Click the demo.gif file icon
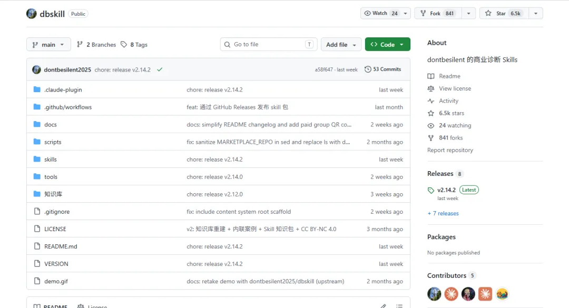The height and width of the screenshot is (308, 569). point(37,281)
